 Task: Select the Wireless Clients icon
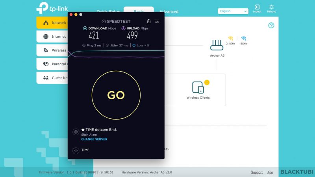[x=198, y=87]
